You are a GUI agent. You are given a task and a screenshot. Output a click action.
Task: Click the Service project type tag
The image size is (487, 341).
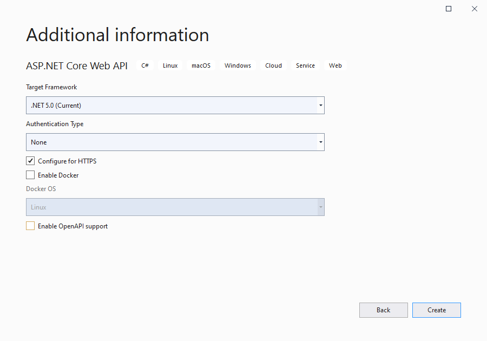305,65
